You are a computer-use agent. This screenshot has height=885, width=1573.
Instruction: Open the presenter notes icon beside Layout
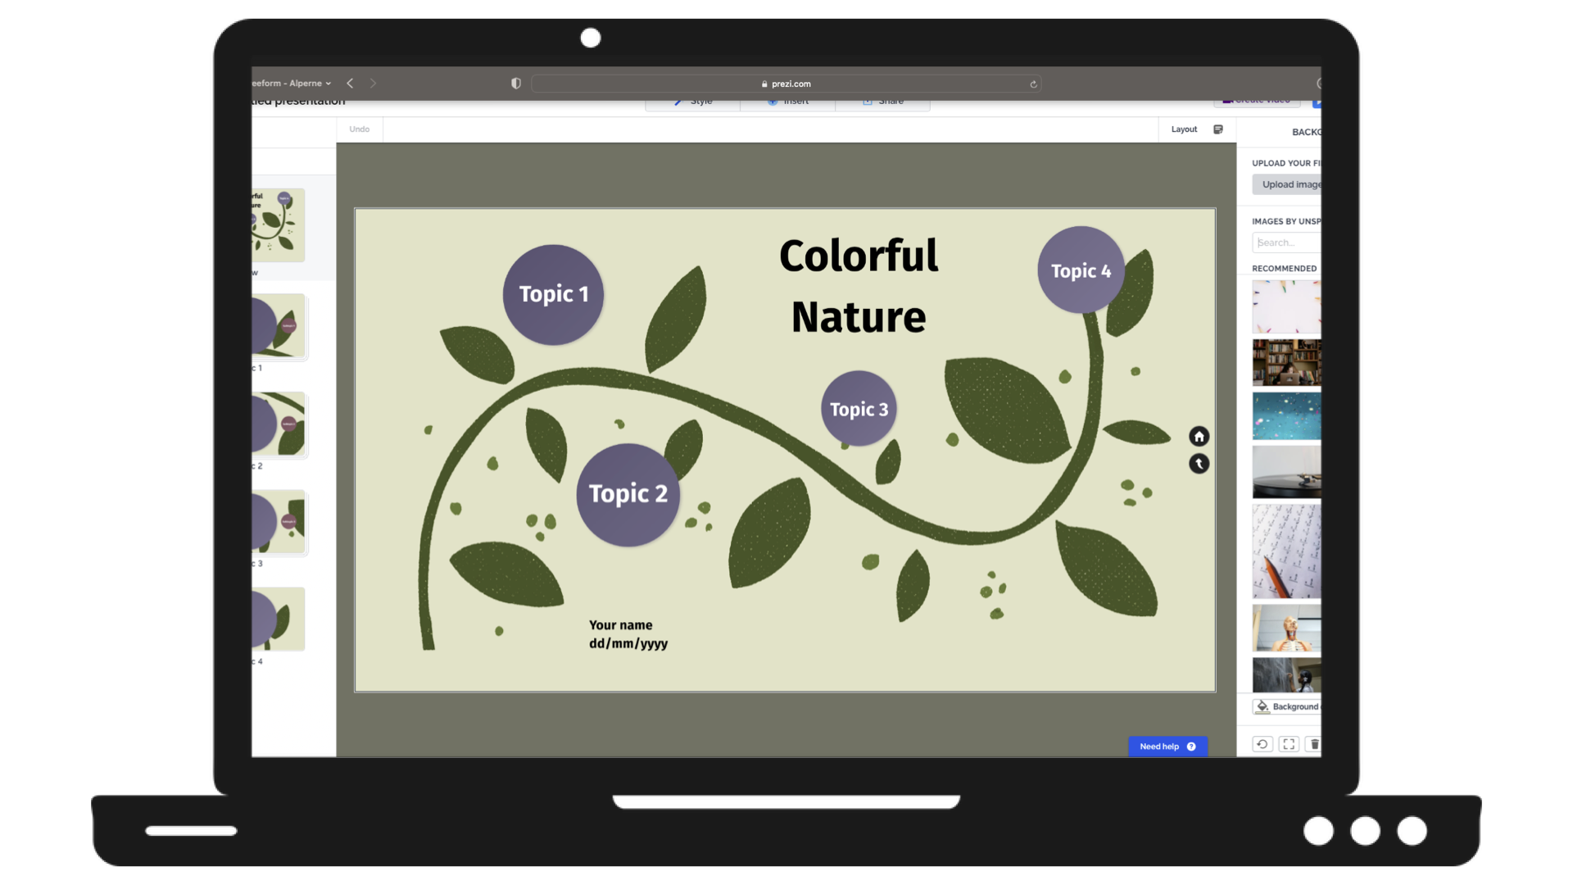pos(1218,129)
